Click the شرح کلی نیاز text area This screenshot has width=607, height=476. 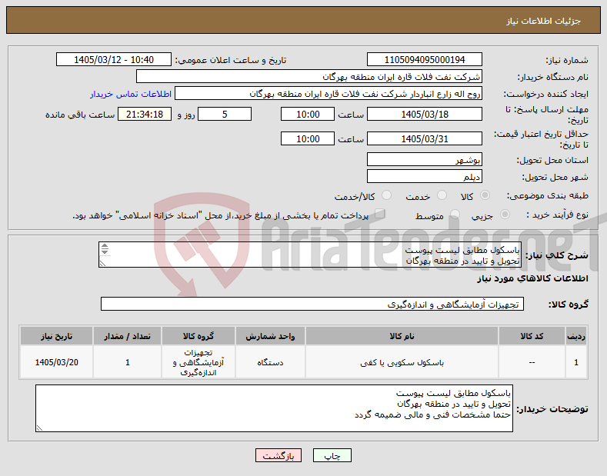310,255
